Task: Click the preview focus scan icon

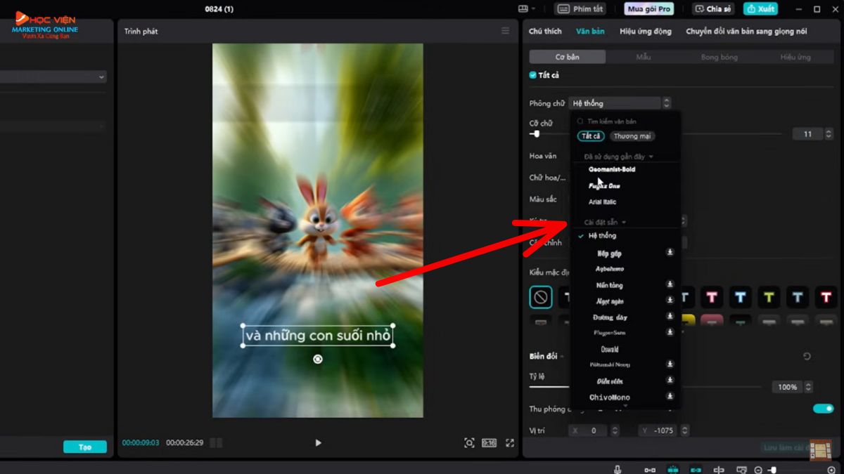Action: click(469, 442)
